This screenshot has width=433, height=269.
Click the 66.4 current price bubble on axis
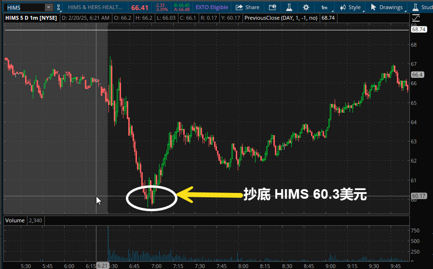click(417, 75)
